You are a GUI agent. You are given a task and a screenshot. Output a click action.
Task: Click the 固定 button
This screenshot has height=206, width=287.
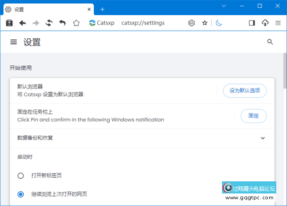click(x=253, y=116)
